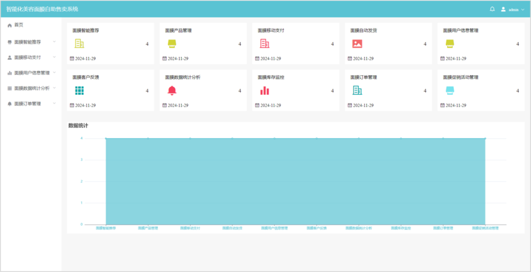The width and height of the screenshot is (531, 272).
Task: Click the count 4 on 面膜自动发货 card
Action: tap(425, 44)
